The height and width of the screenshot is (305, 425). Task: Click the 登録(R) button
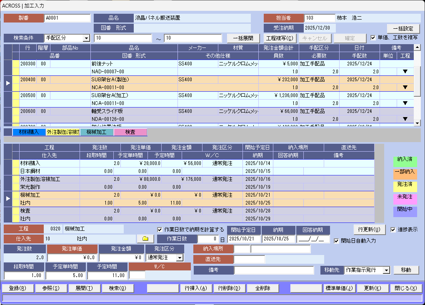(17, 288)
